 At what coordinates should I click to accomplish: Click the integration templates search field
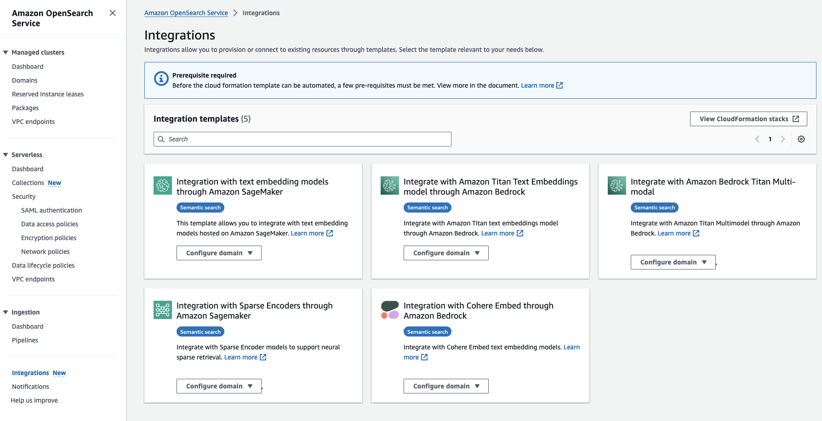[x=303, y=139]
